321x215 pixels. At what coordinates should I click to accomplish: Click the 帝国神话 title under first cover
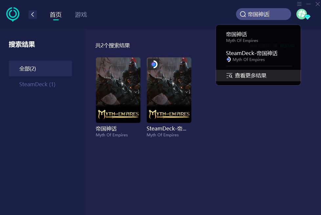(x=106, y=128)
